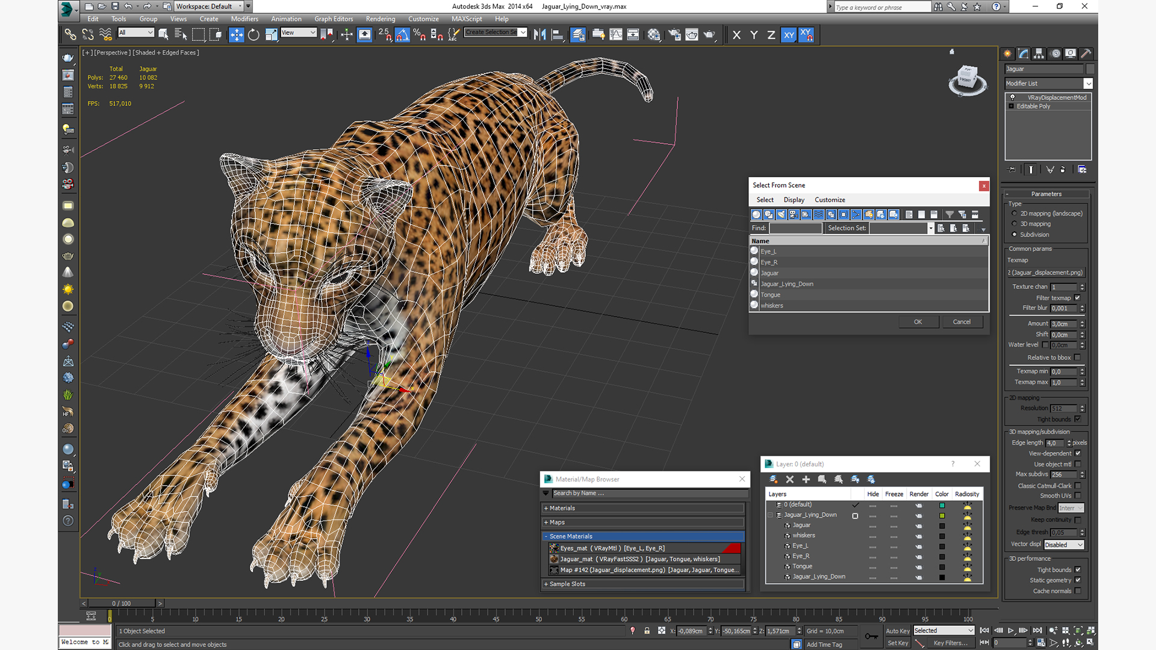The image size is (1156, 650).
Task: Toggle the Filter texmap checkbox
Action: point(1078,298)
